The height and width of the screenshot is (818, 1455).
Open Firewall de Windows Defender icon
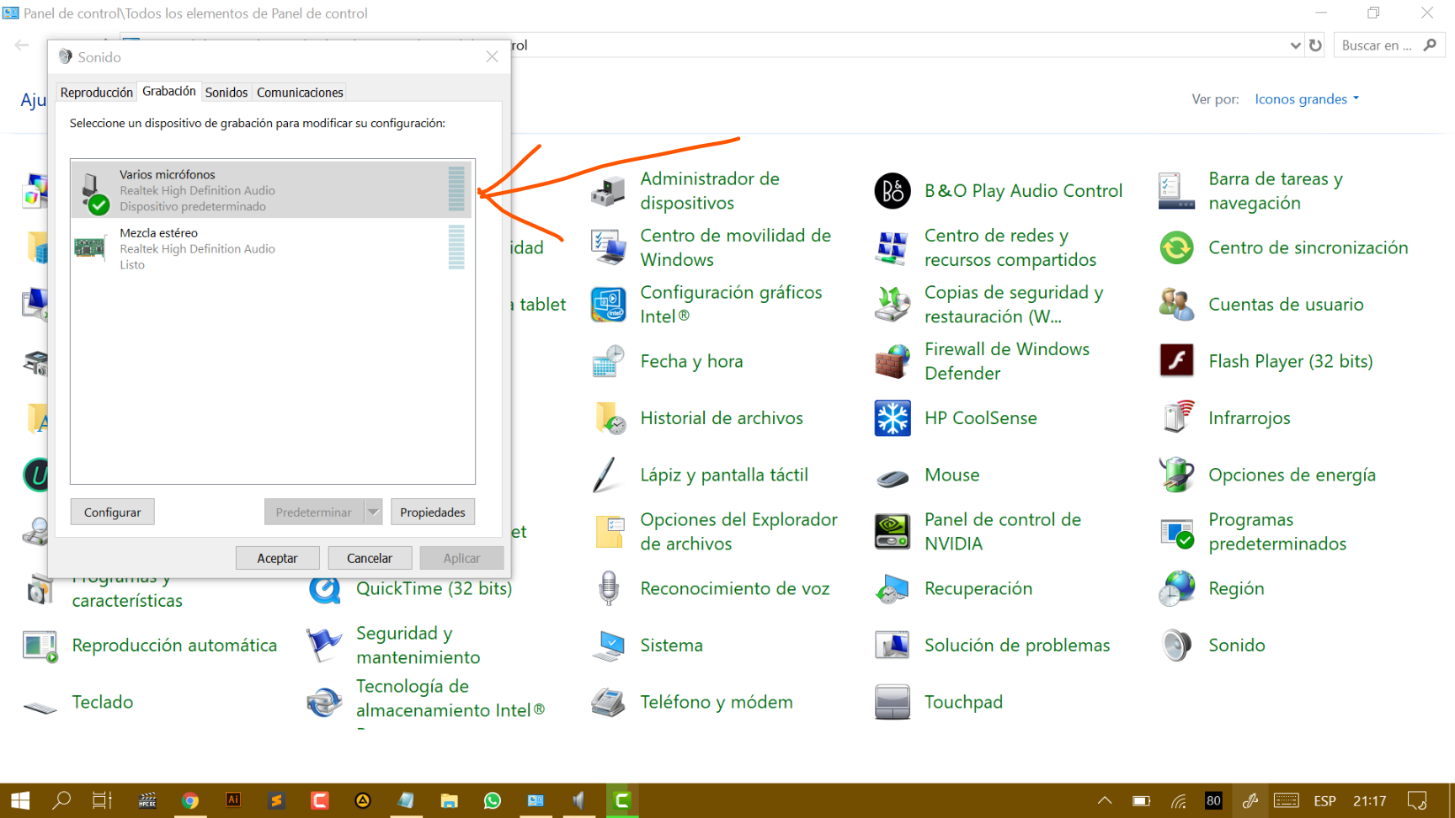(892, 360)
